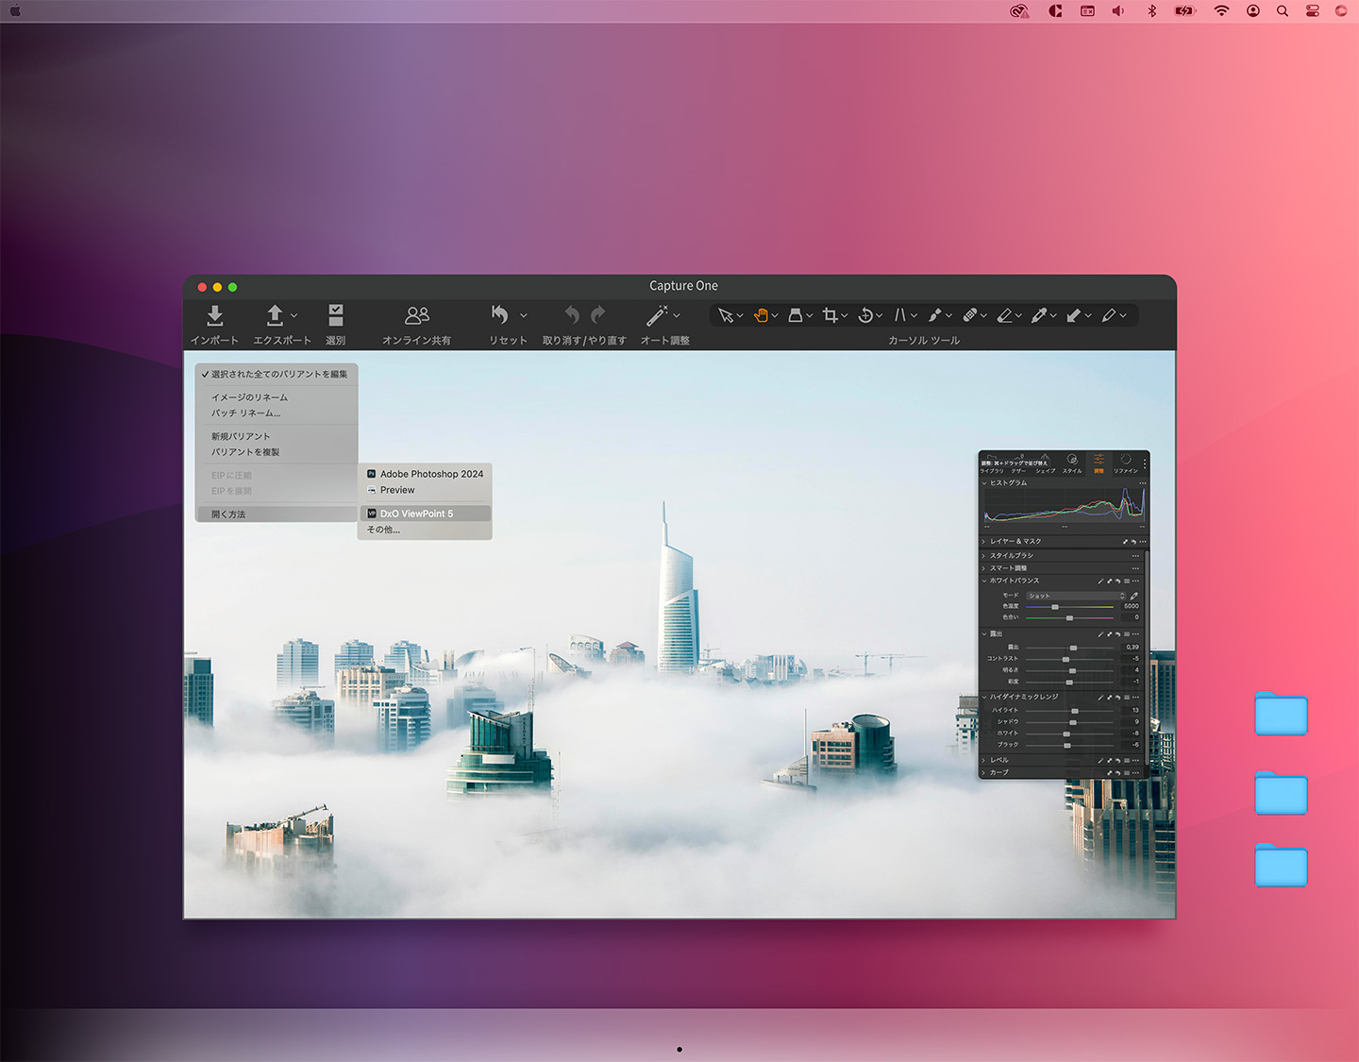Click the インポート (Import) toolbar icon
Image resolution: width=1359 pixels, height=1062 pixels.
[214, 315]
